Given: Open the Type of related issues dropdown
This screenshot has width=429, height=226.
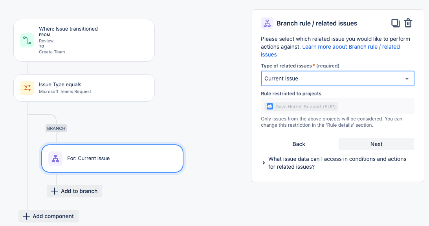Looking at the screenshot, I should [337, 78].
